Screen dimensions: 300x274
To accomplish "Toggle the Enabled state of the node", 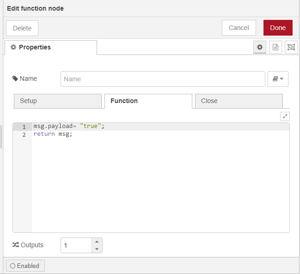I will click(x=25, y=266).
